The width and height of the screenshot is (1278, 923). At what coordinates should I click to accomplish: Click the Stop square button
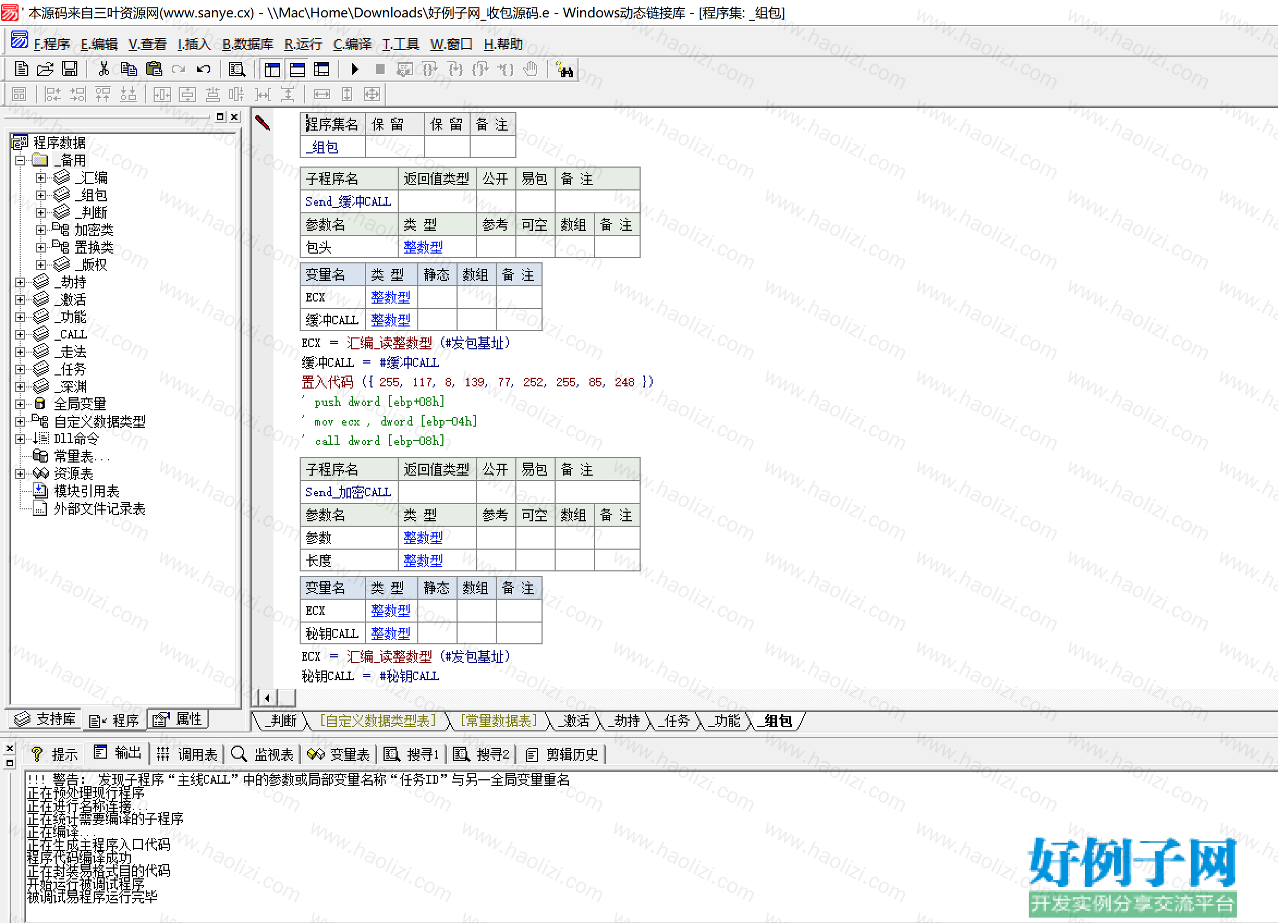(380, 69)
